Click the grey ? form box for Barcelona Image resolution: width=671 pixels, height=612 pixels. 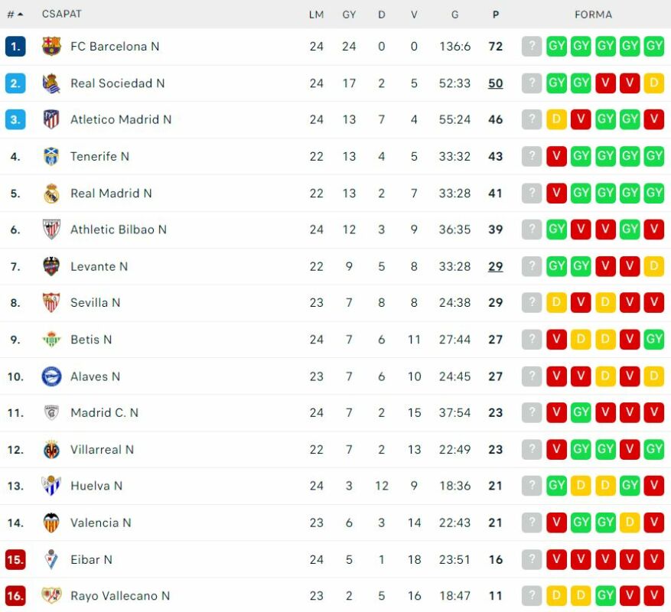pos(532,47)
